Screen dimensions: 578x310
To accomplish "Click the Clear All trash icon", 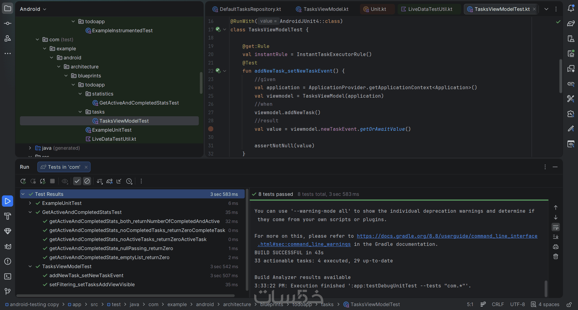I will (556, 256).
